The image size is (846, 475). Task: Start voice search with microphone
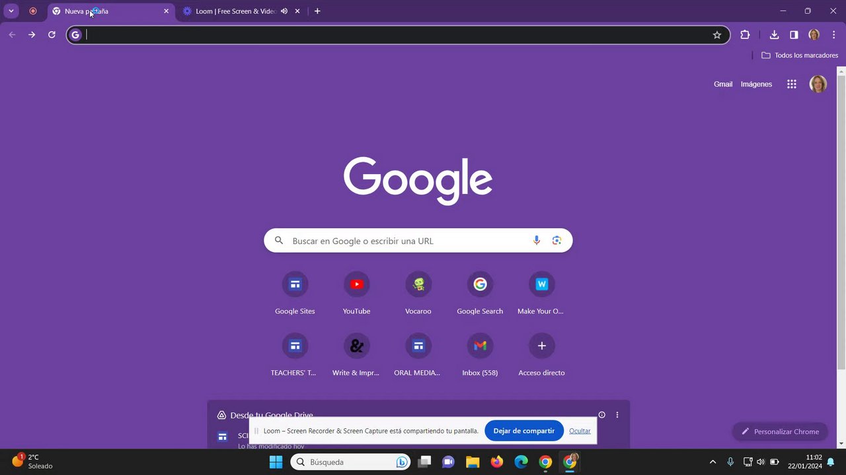[537, 241]
